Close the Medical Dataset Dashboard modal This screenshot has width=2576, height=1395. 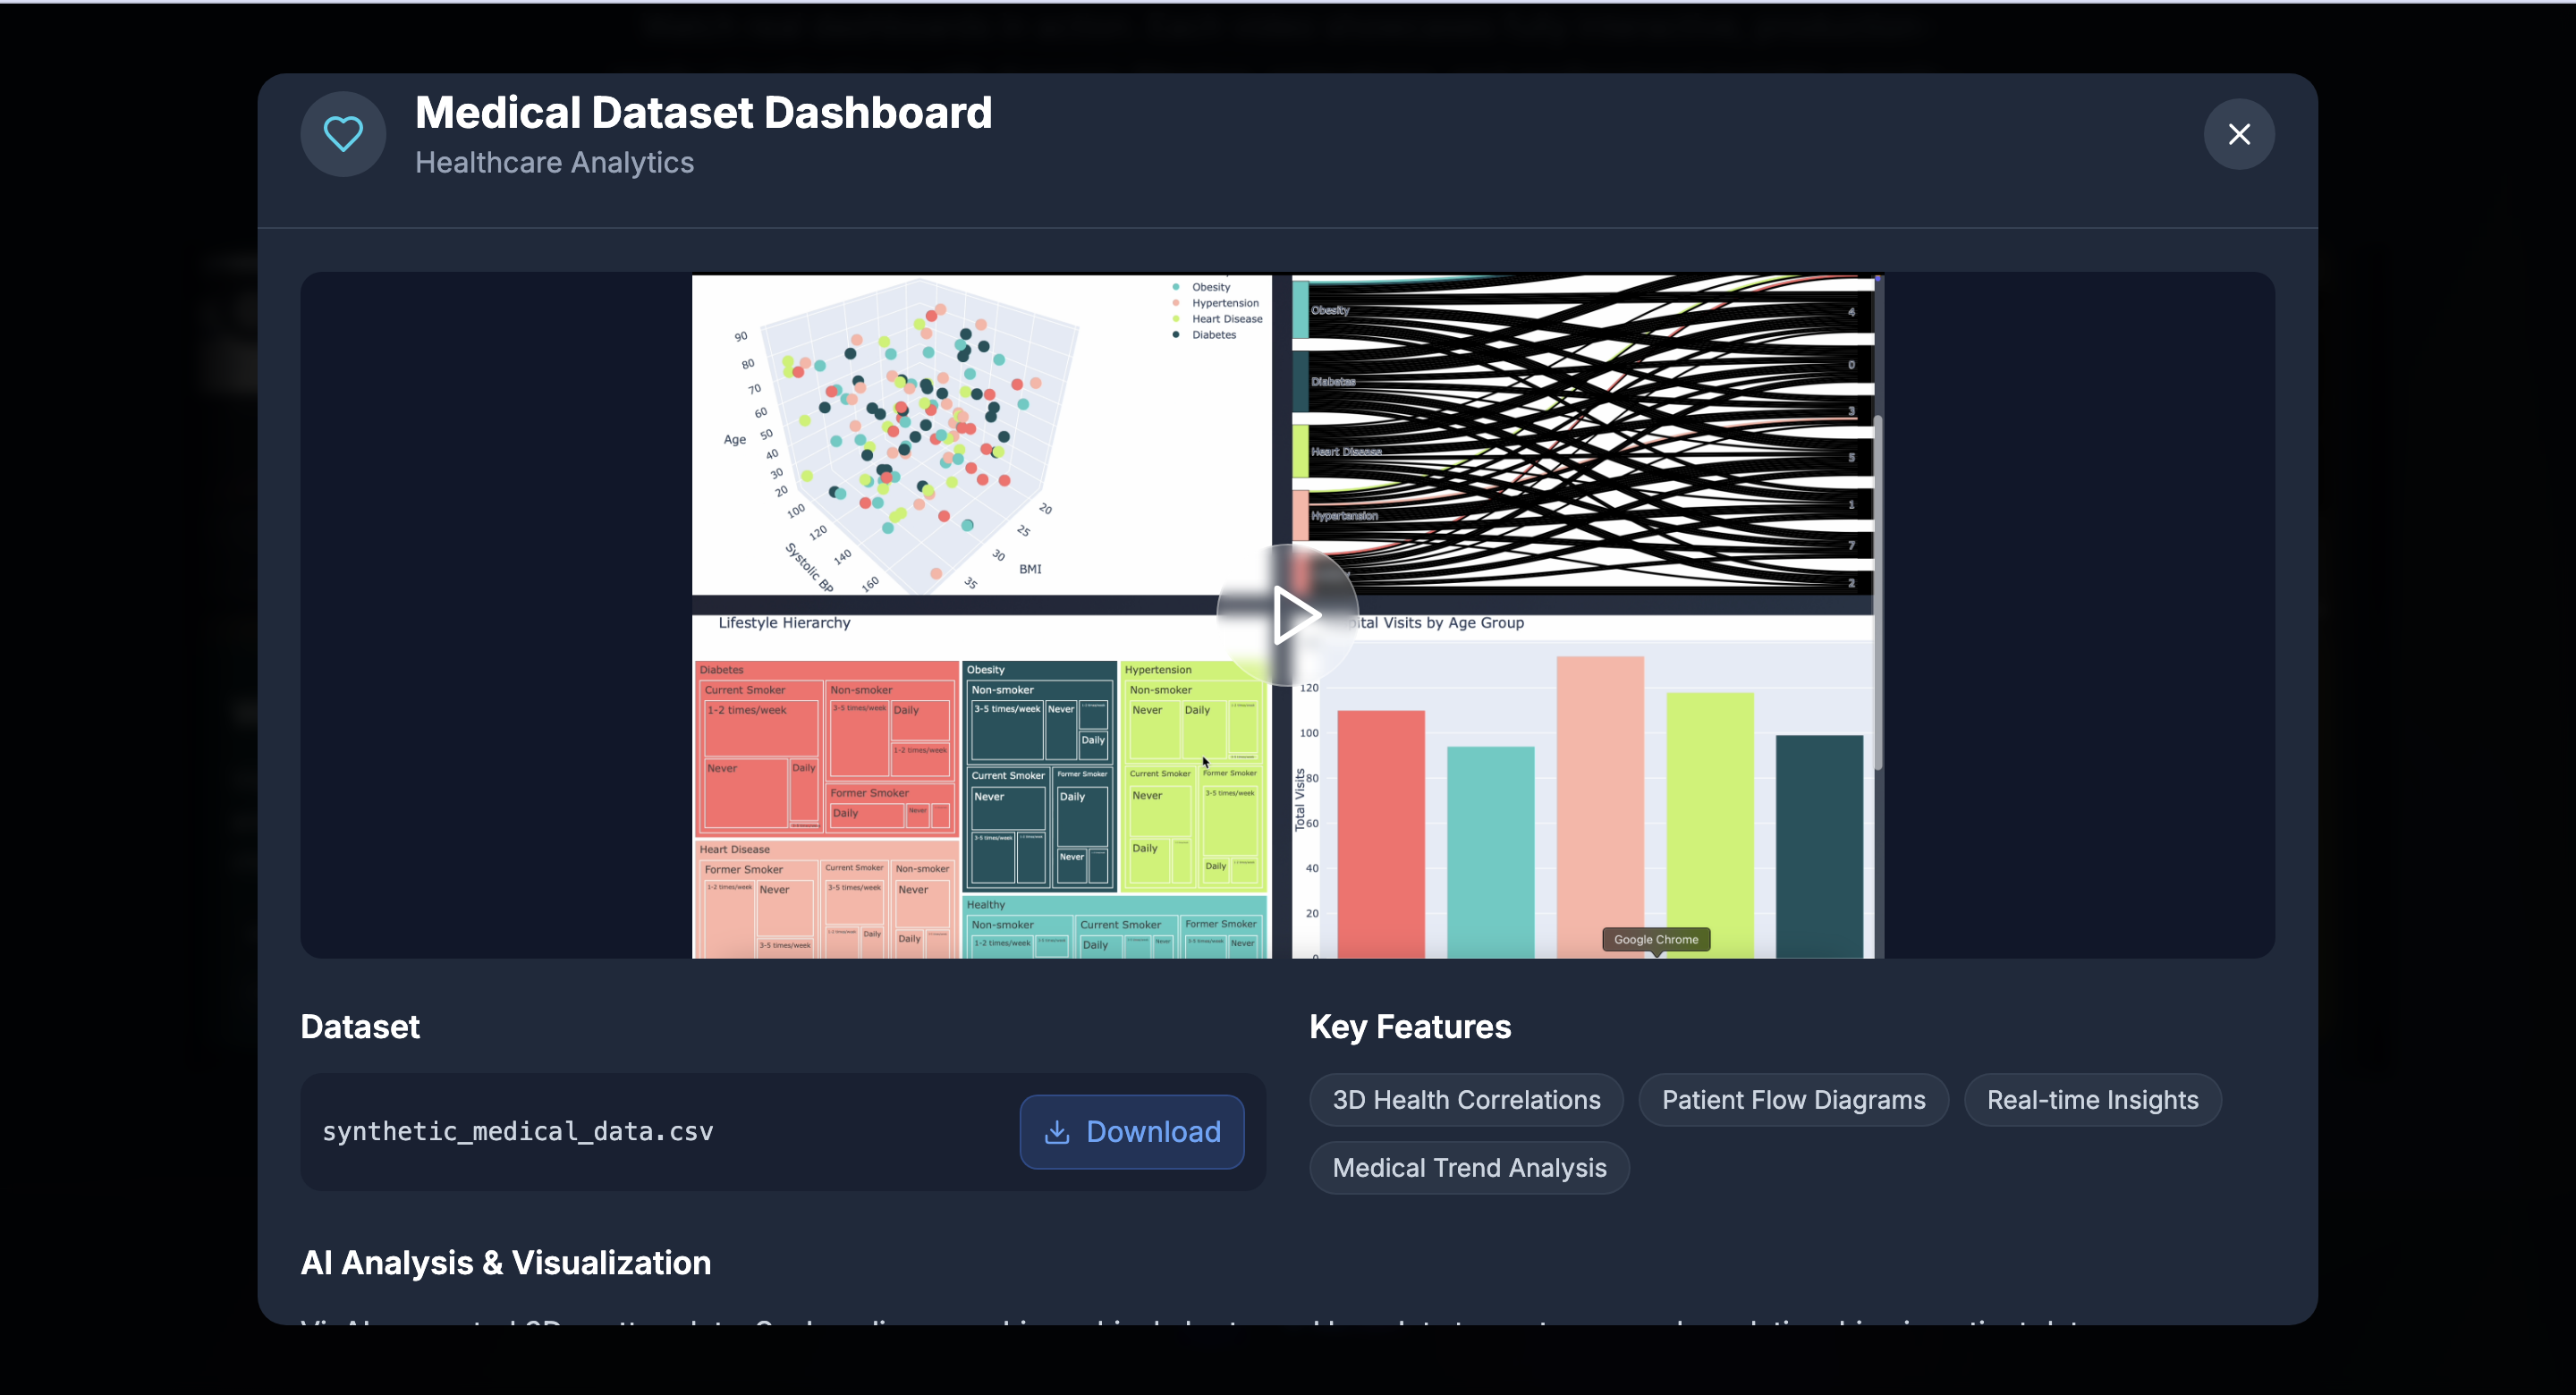(2238, 134)
